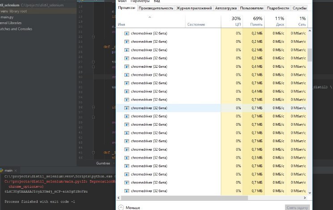Open main.py in the PyCharm project tree
333x210 pixels.
pyautogui.click(x=7, y=17)
